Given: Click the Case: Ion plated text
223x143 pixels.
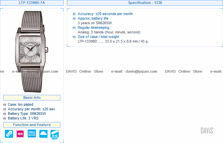Looking at the screenshot, I should (20, 105).
